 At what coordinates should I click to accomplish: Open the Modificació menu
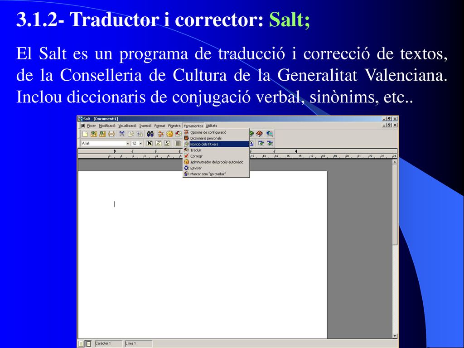click(107, 126)
